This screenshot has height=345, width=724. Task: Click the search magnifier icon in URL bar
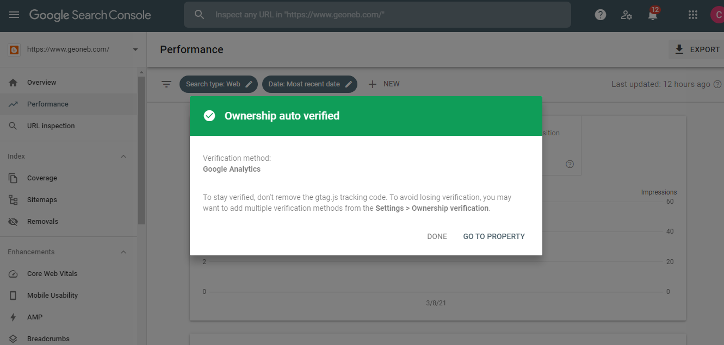tap(200, 15)
